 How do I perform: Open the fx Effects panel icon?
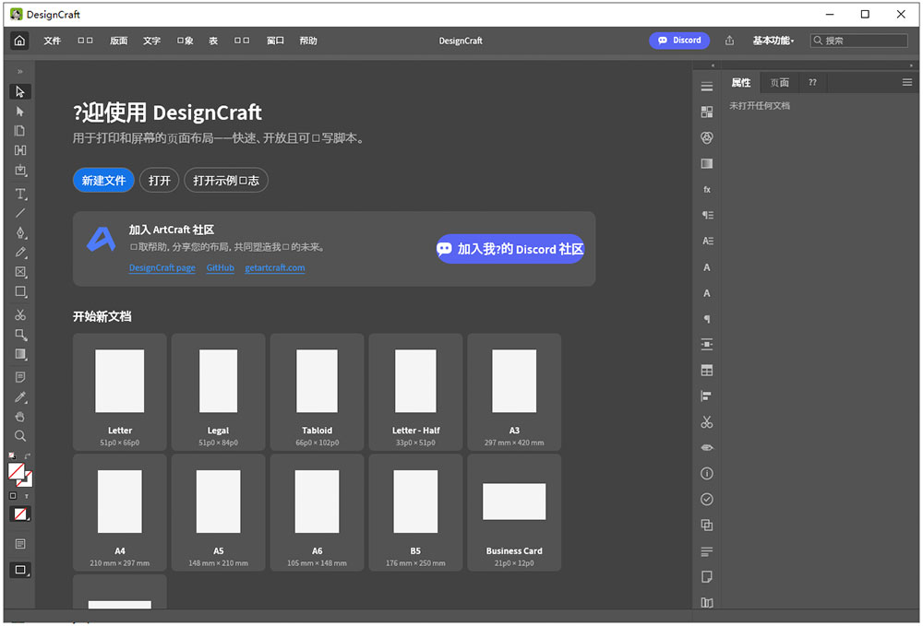coord(707,189)
